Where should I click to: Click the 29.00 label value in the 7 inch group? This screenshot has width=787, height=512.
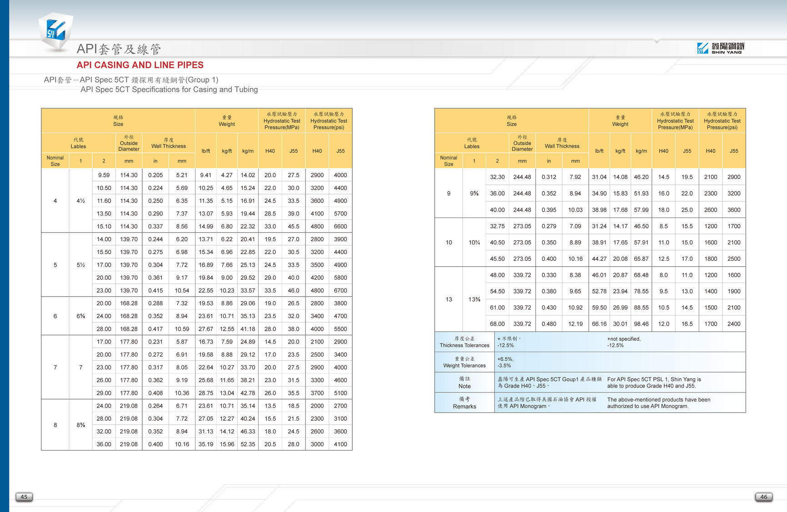[104, 393]
